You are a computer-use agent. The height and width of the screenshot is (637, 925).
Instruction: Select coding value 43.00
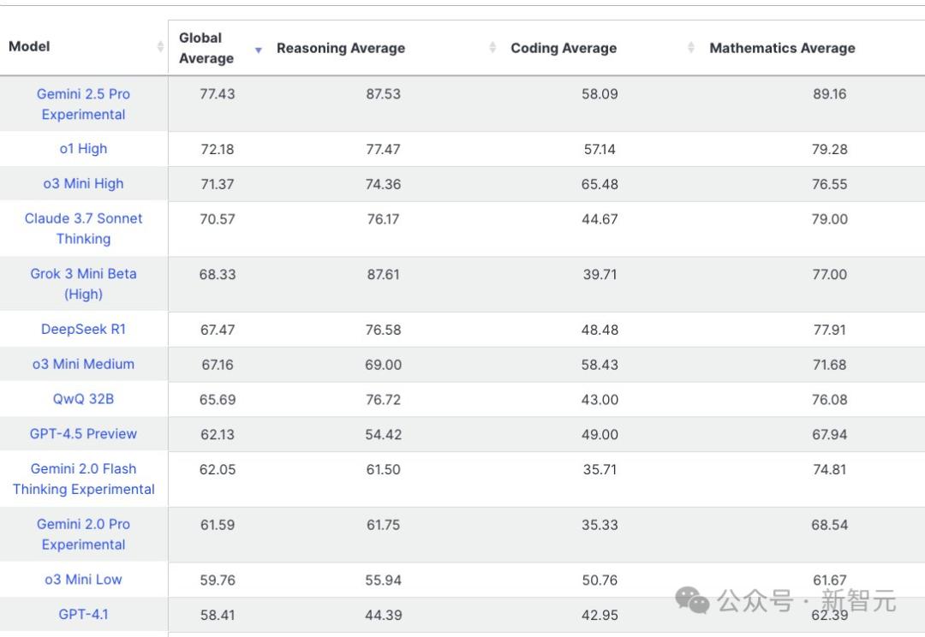[600, 399]
